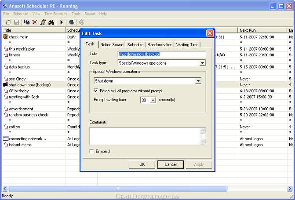Click the 5-20-2007 22:02:00 next run cell
Image resolution: width=295 pixels, height=200 pixels.
257,115
